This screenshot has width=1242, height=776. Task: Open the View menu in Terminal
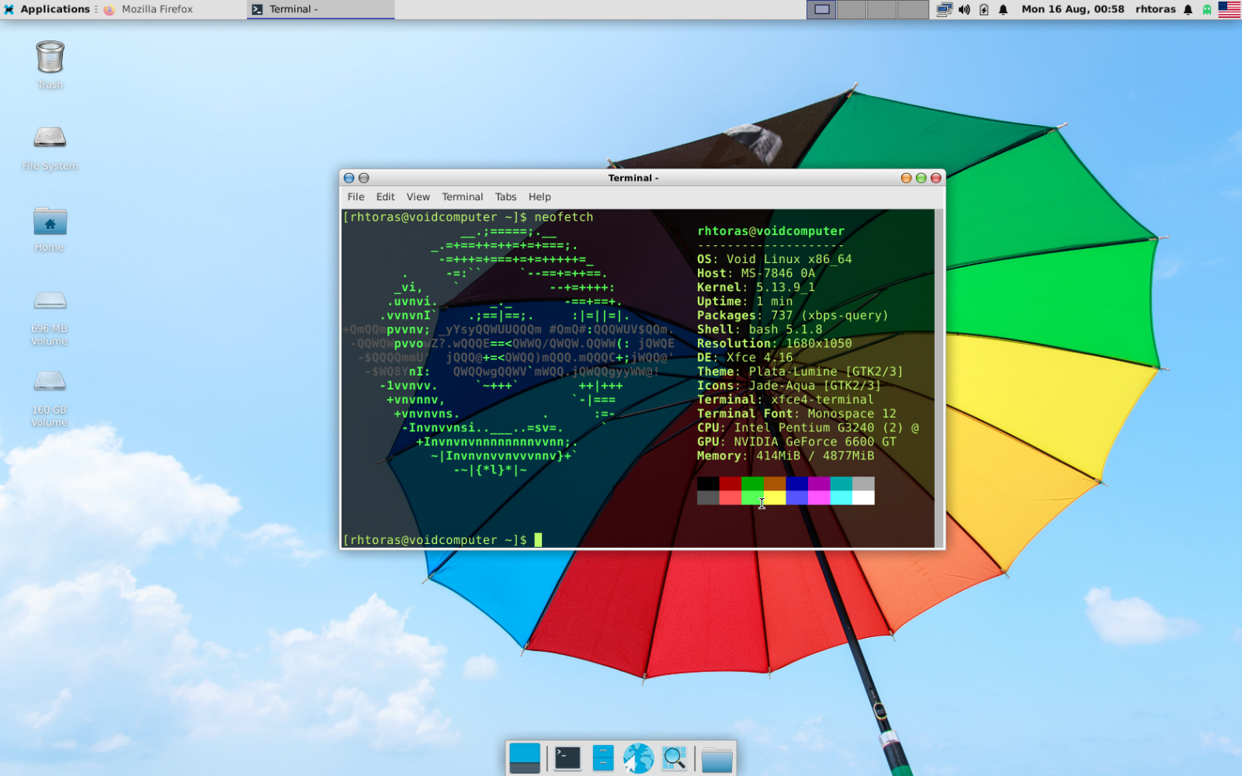[418, 197]
